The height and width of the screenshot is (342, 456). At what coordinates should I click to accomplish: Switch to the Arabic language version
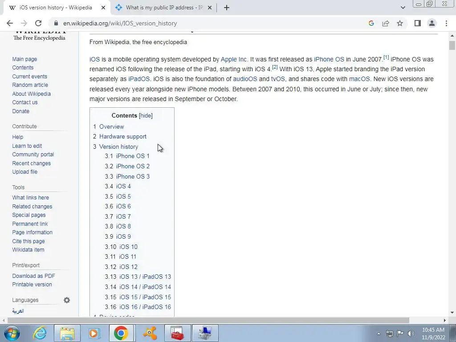(18, 311)
